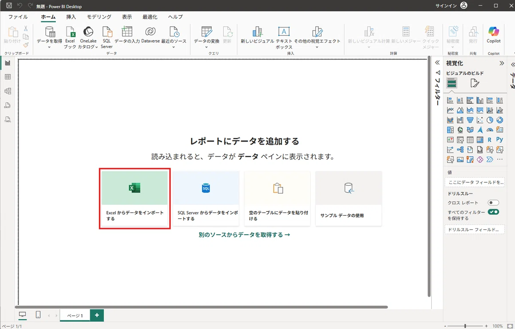
Task: Open TMDL view in left sidebar
Action: click(8, 120)
